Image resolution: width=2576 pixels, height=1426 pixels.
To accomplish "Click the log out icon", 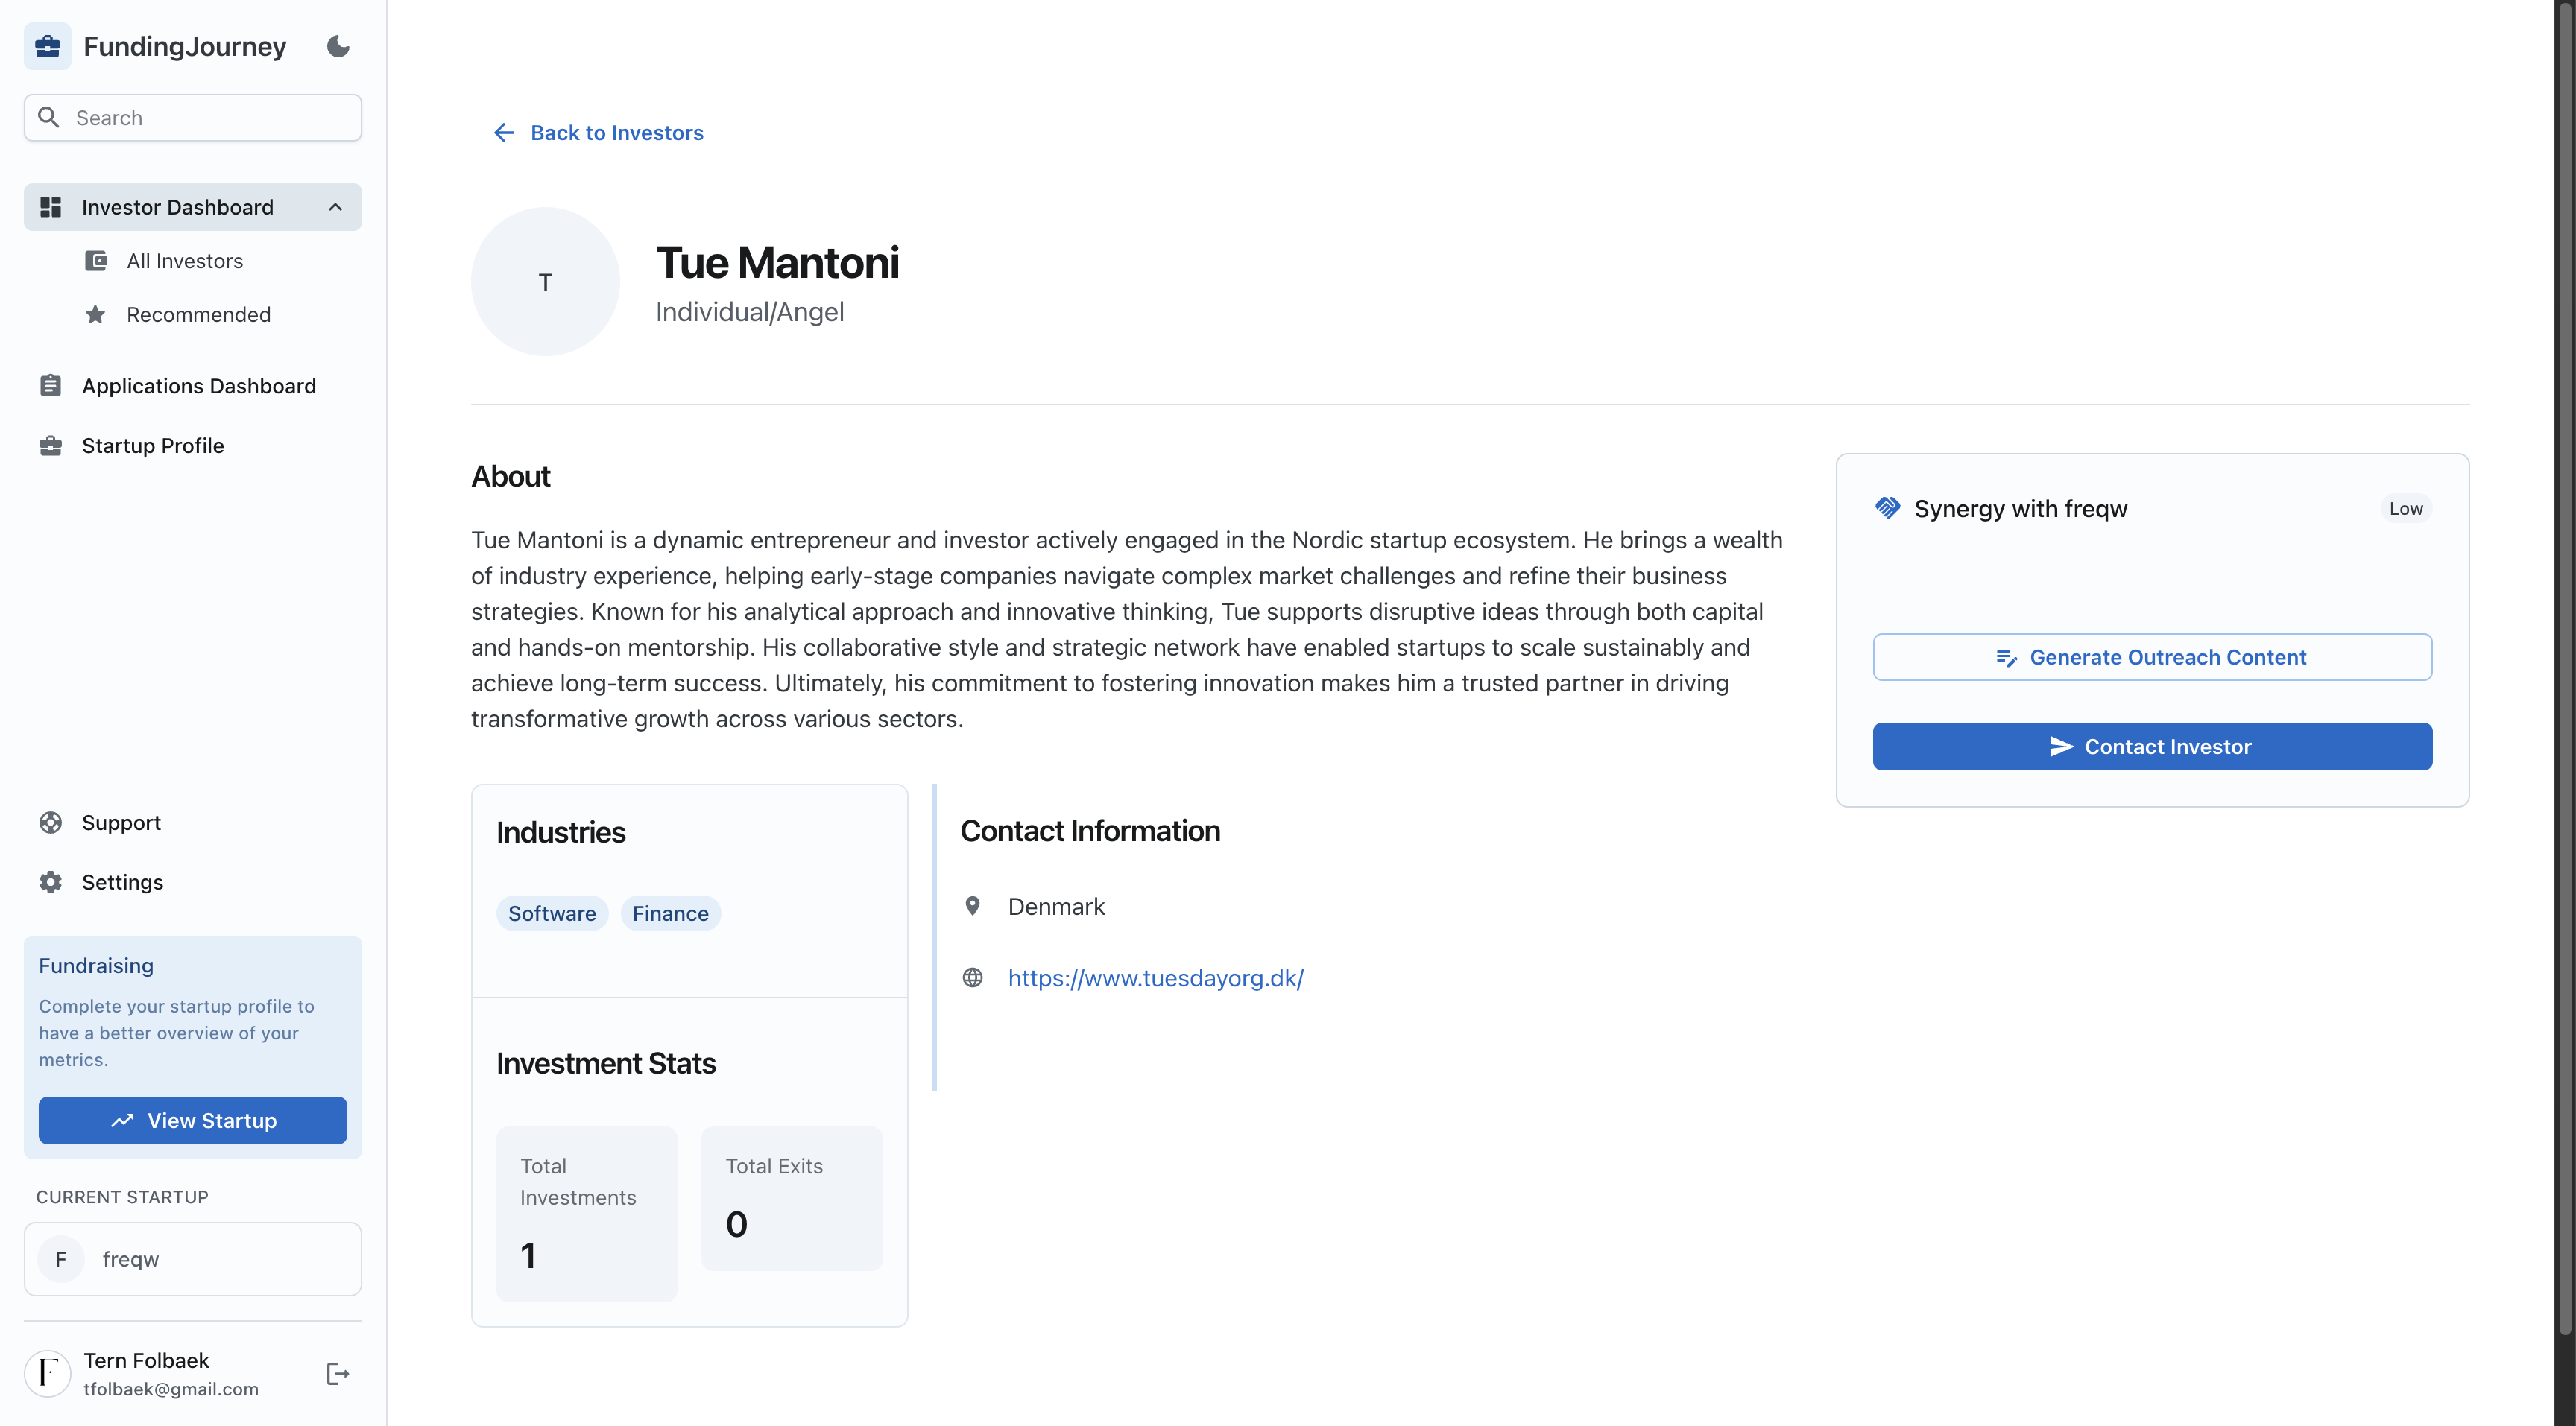I will pos(338,1374).
